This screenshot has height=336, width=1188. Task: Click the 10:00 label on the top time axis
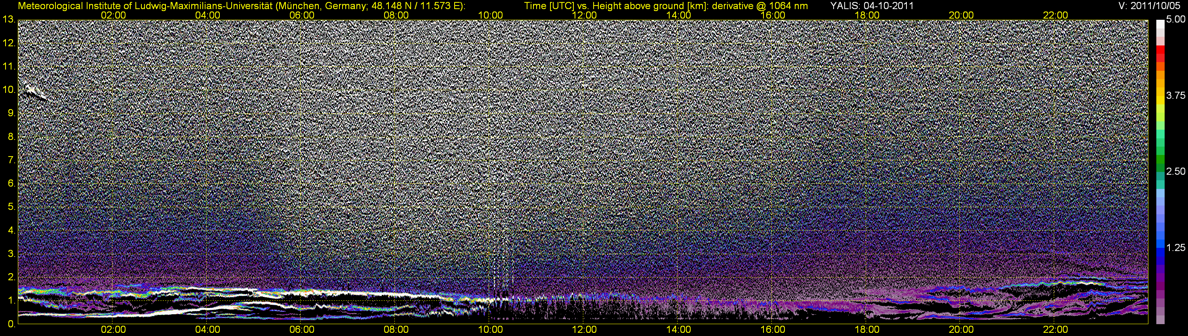[490, 15]
